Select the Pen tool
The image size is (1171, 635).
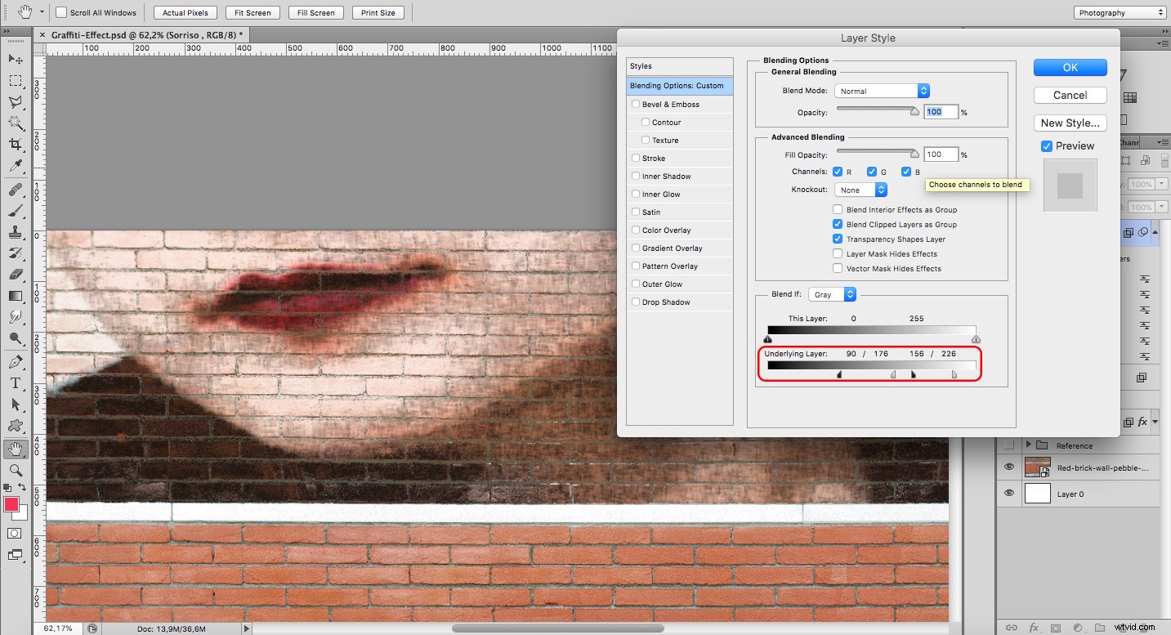coord(15,362)
